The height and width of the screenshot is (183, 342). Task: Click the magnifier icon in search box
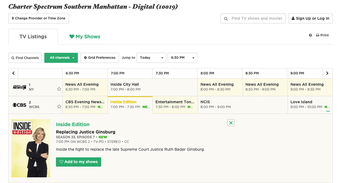(x=226, y=19)
